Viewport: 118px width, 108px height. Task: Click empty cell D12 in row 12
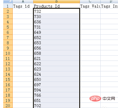(x=109, y=64)
